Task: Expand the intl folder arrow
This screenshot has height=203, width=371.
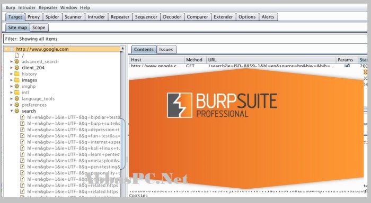Action: [x=11, y=93]
